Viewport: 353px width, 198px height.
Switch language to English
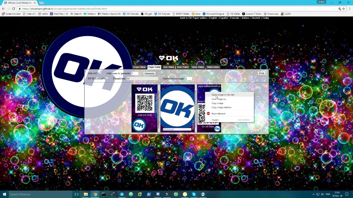(213, 18)
